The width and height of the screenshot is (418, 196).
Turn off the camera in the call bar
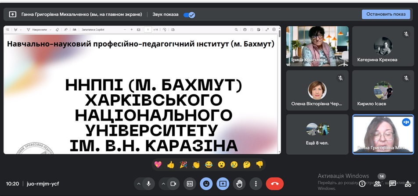click(x=173, y=184)
